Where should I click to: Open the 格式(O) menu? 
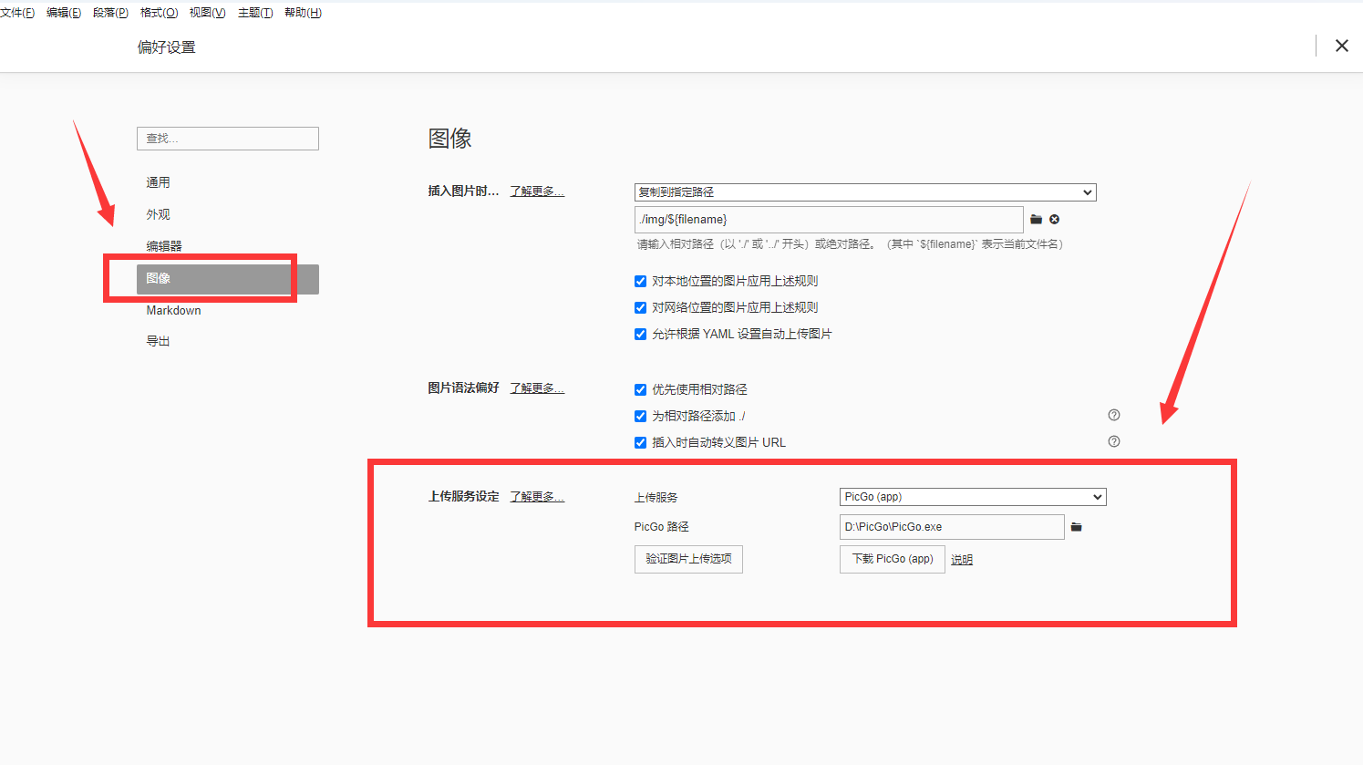pyautogui.click(x=160, y=13)
